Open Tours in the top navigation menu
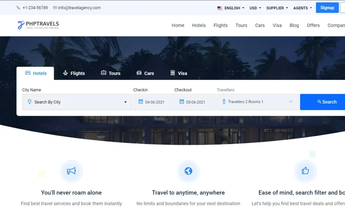 [x=241, y=25]
